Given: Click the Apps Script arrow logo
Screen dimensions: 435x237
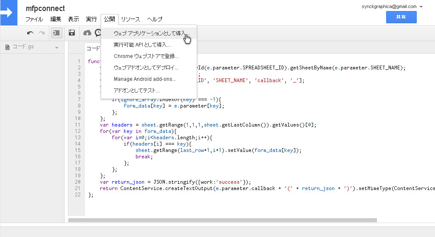Looking at the screenshot, I should coord(8,12).
